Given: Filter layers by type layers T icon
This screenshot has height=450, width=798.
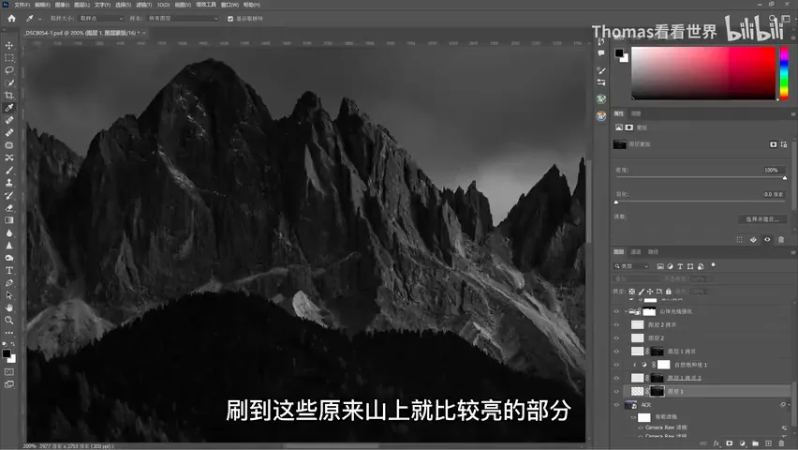Looking at the screenshot, I should [680, 266].
